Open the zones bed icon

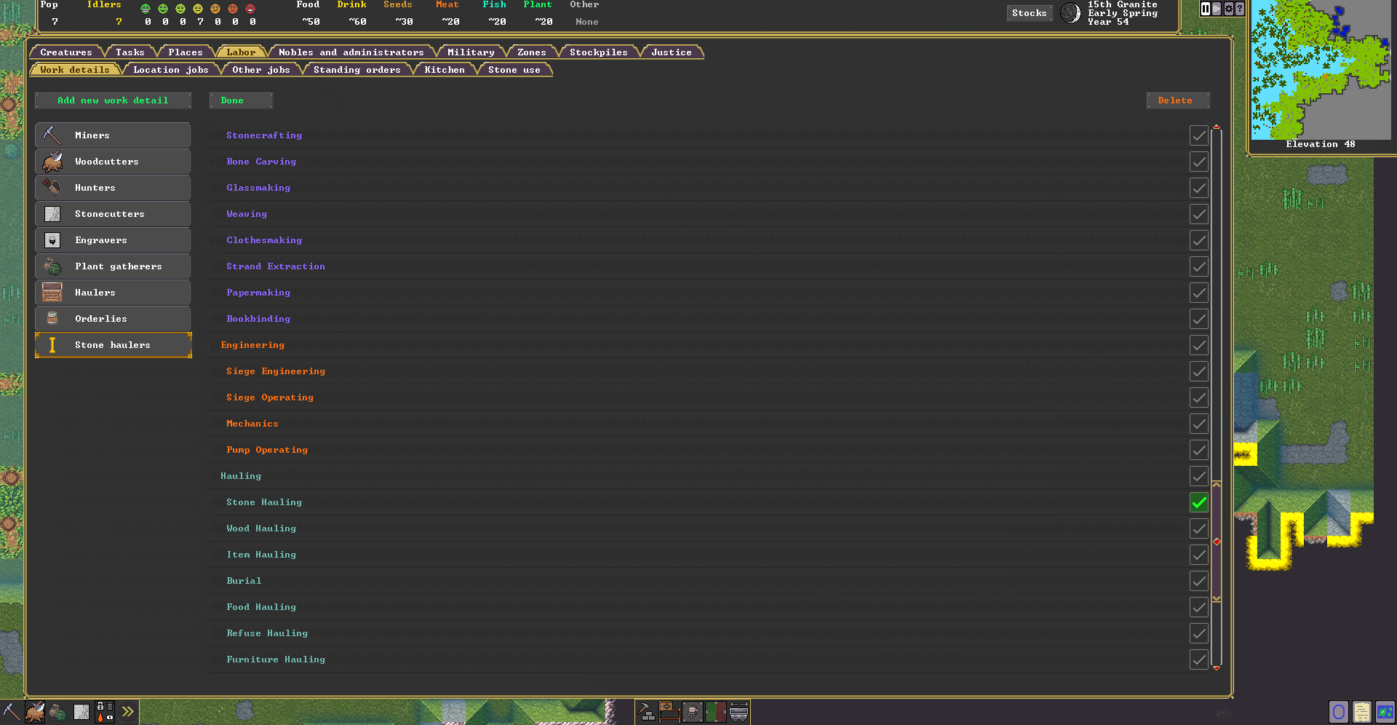click(x=669, y=711)
